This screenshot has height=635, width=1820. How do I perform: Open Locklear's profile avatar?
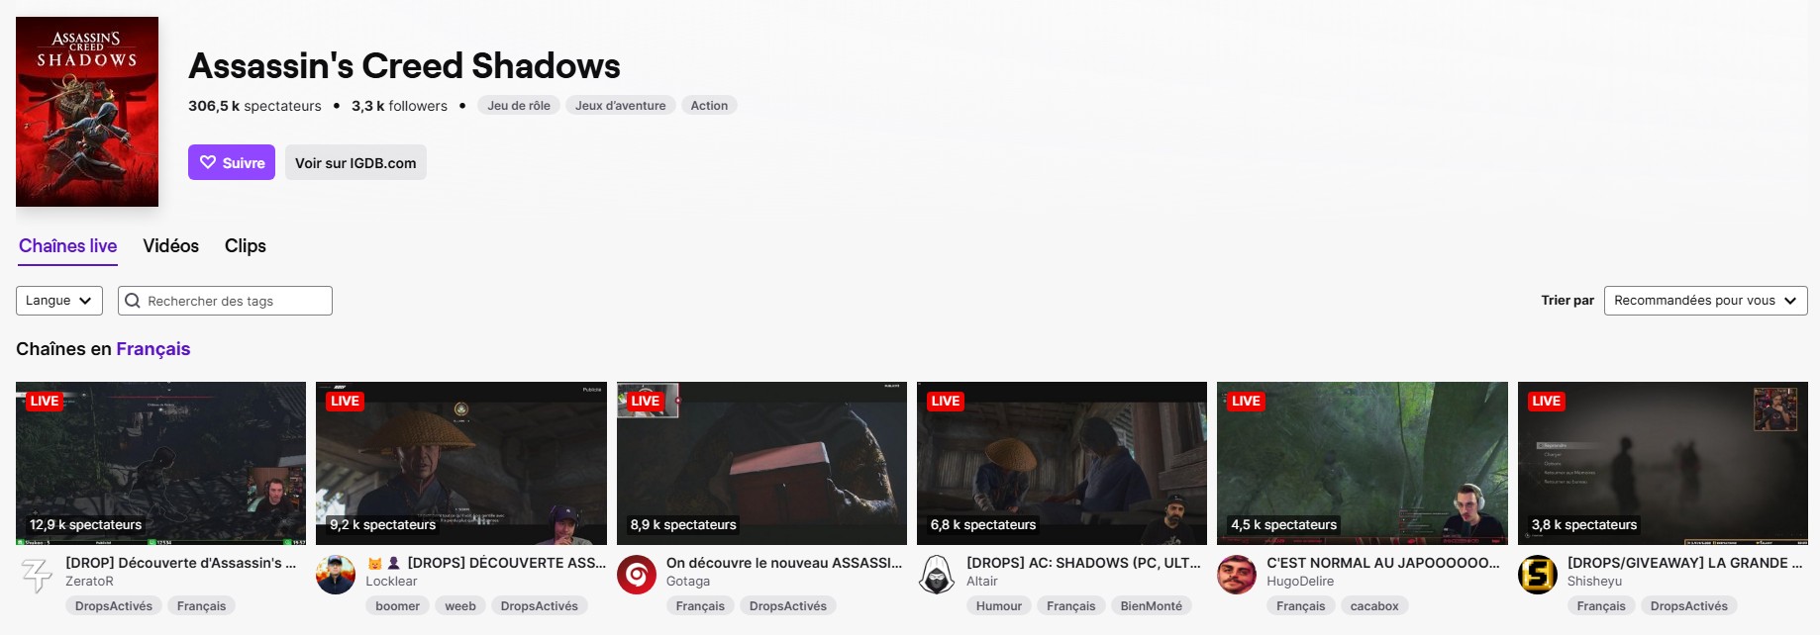[x=336, y=575]
